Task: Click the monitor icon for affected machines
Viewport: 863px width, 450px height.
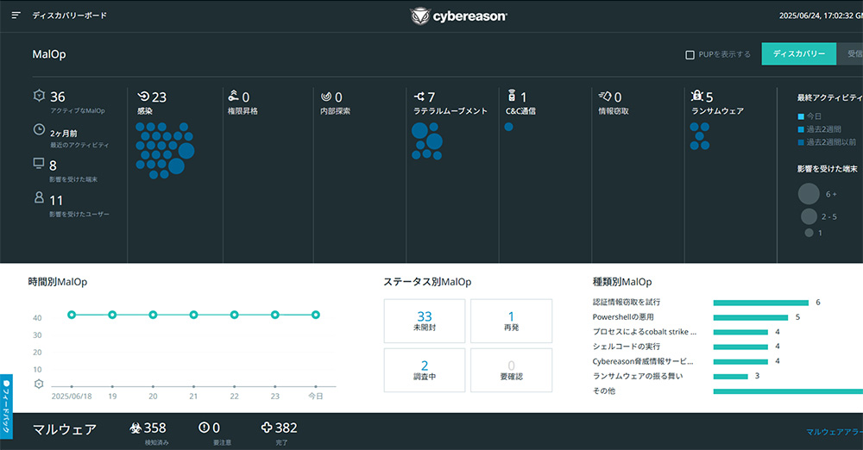Action: coord(39,164)
